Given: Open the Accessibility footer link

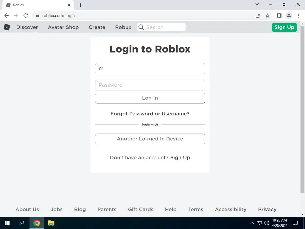Looking at the screenshot, I should (231, 209).
